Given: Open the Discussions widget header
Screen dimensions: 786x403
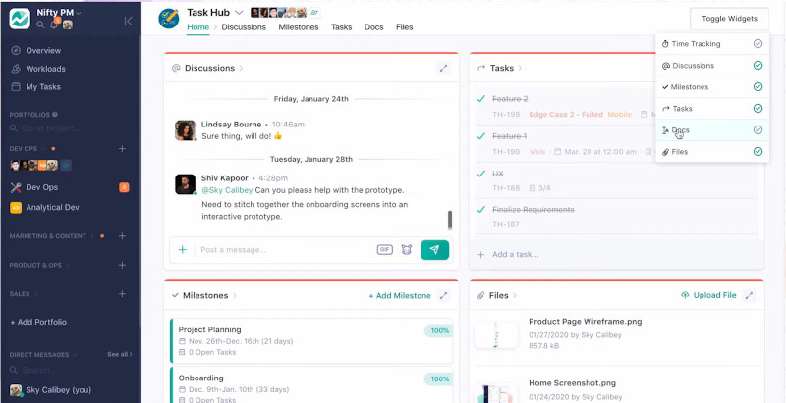Looking at the screenshot, I should pyautogui.click(x=207, y=68).
